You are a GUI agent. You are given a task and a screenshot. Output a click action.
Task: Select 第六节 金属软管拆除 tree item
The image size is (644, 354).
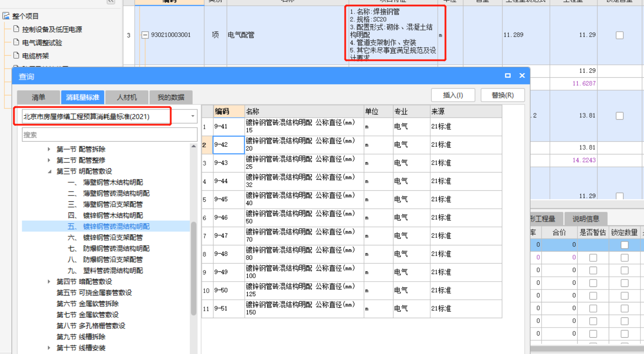coord(87,304)
